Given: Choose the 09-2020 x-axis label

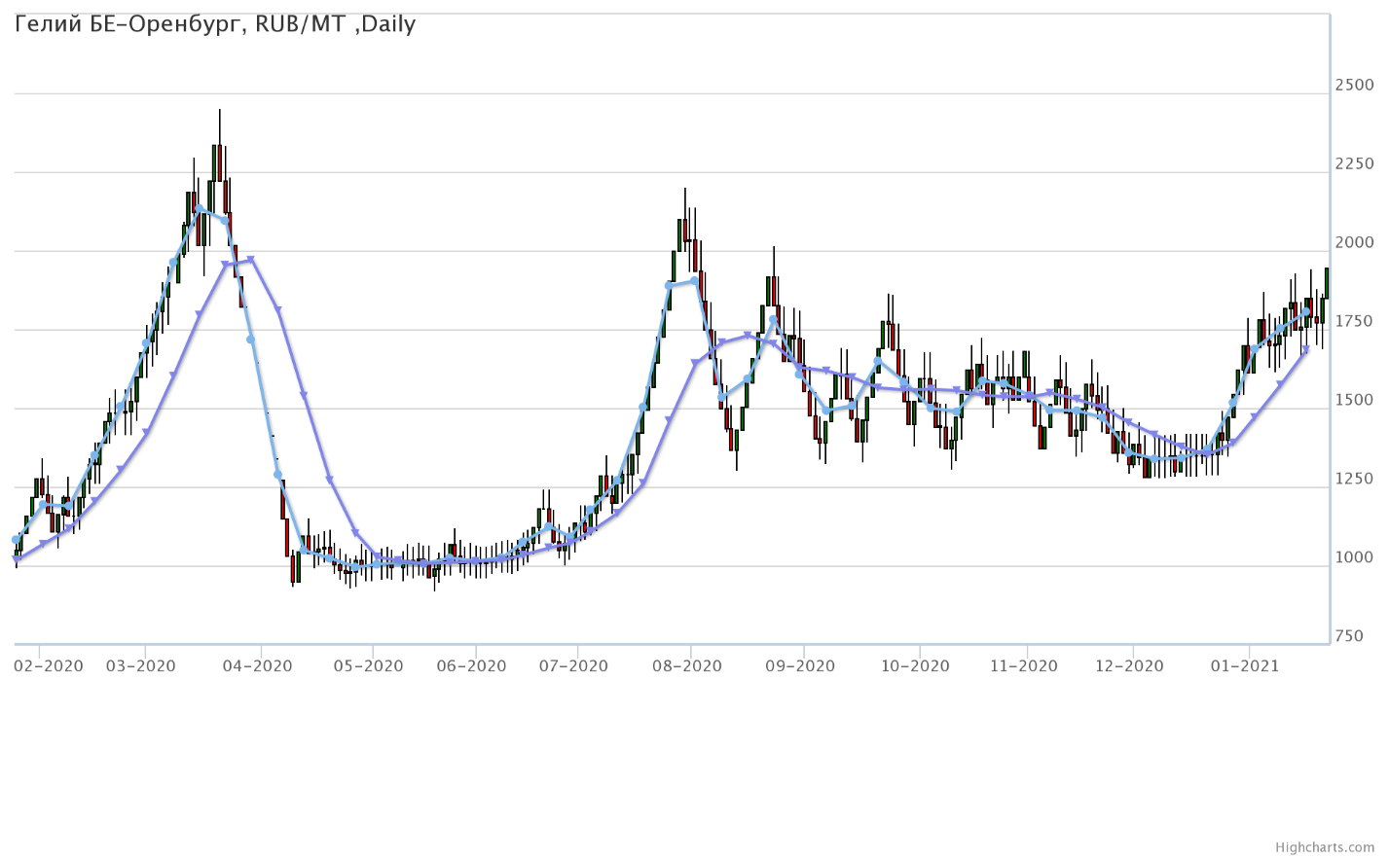Looking at the screenshot, I should (800, 666).
